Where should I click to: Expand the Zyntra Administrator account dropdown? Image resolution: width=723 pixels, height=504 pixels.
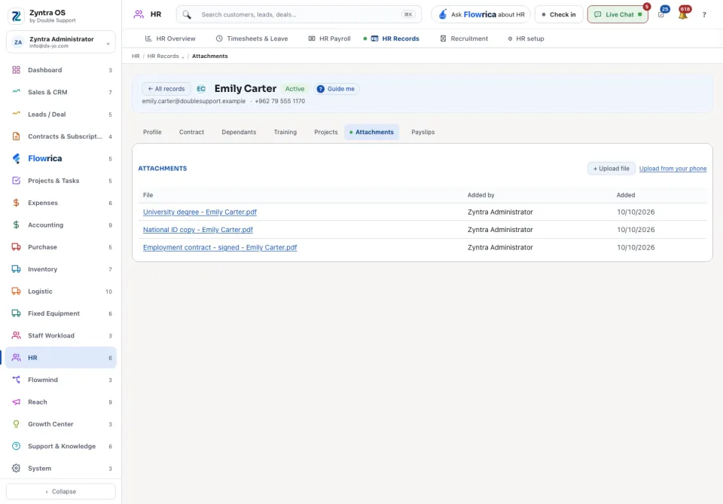click(x=61, y=42)
